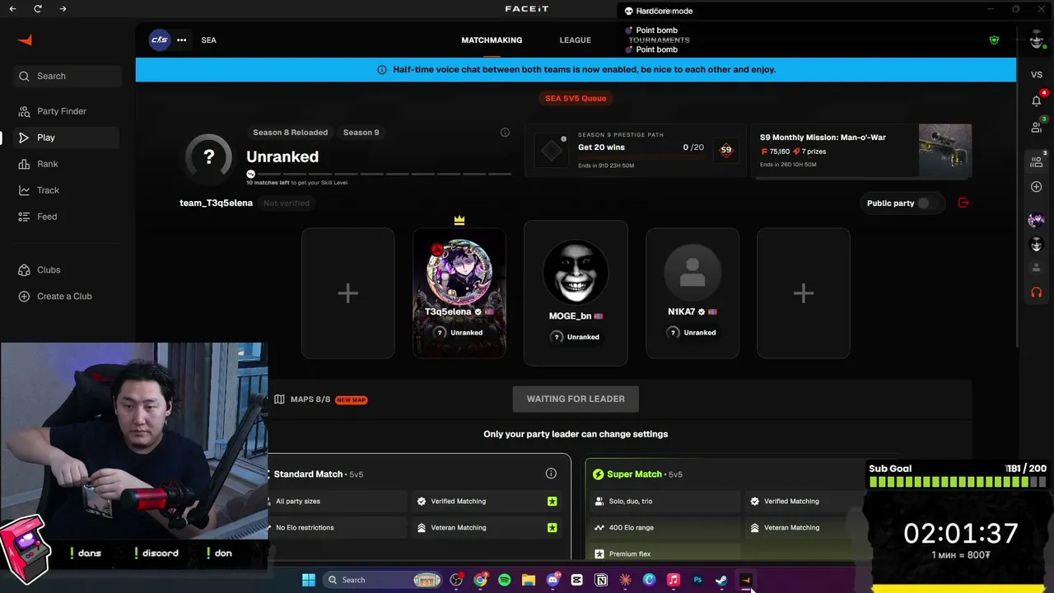Open Clubs in the left sidebar
Viewport: 1054px width, 593px height.
(x=49, y=270)
